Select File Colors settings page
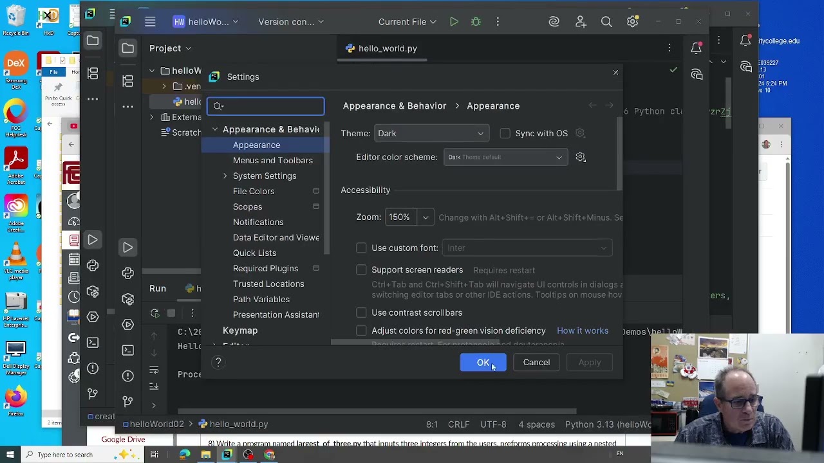Screen dimensions: 824x463 pos(254,191)
